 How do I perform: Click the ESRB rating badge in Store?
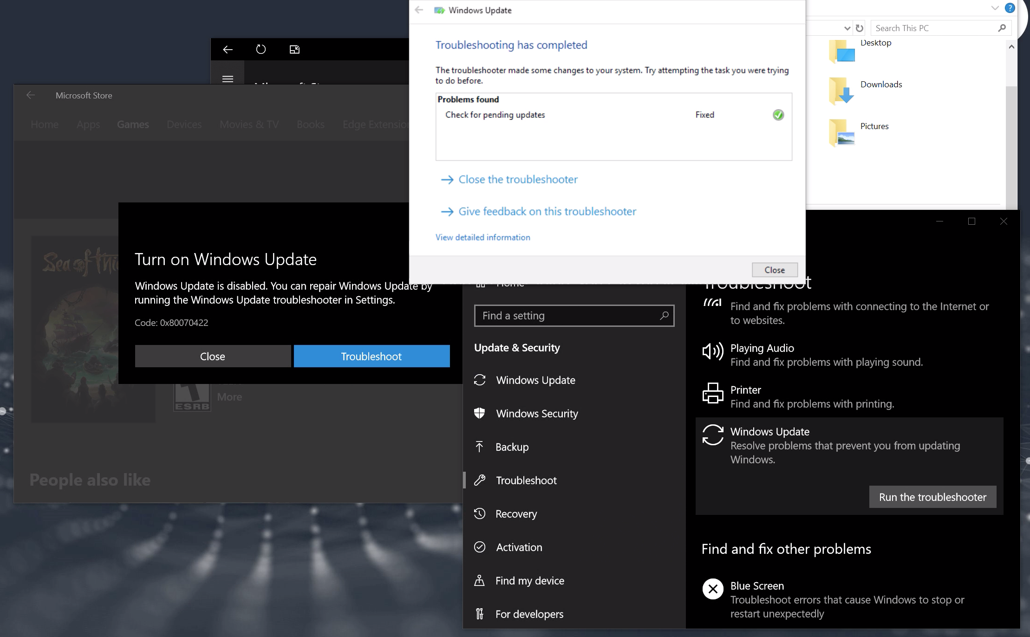click(192, 397)
